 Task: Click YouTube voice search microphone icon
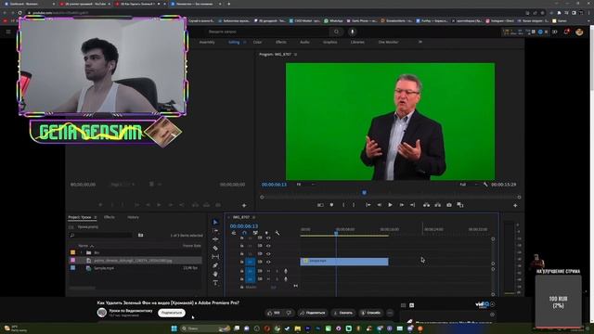click(353, 32)
